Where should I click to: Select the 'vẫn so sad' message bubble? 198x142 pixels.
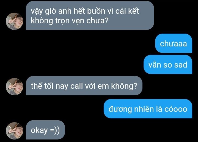(x=168, y=65)
